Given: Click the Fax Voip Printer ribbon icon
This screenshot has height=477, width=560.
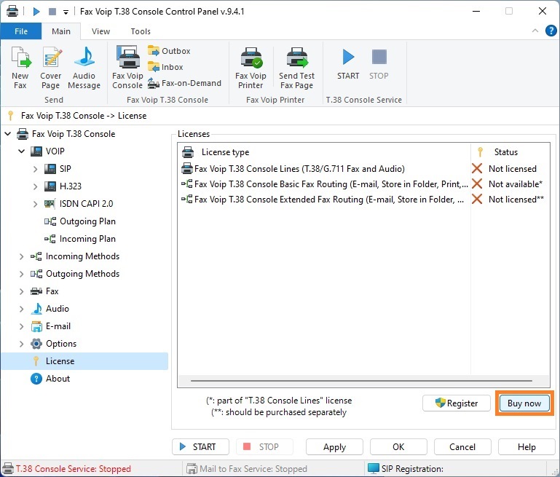Looking at the screenshot, I should coord(251,67).
